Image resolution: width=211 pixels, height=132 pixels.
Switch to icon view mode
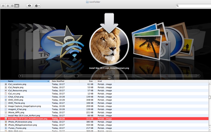coord(3,6)
